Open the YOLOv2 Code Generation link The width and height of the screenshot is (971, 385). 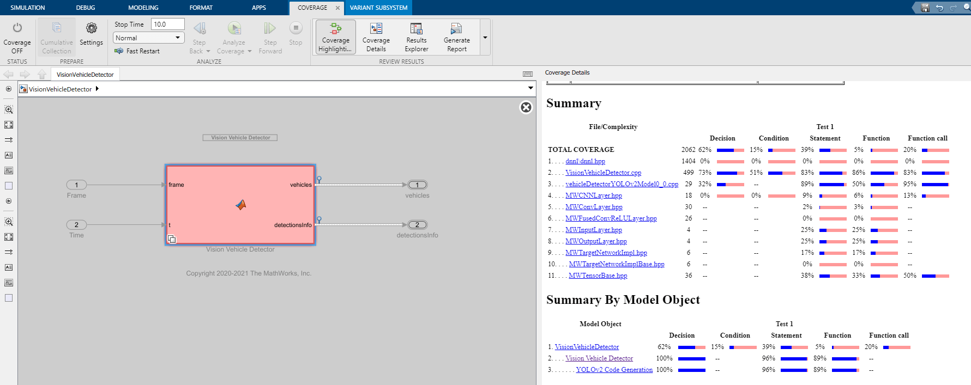pos(614,370)
